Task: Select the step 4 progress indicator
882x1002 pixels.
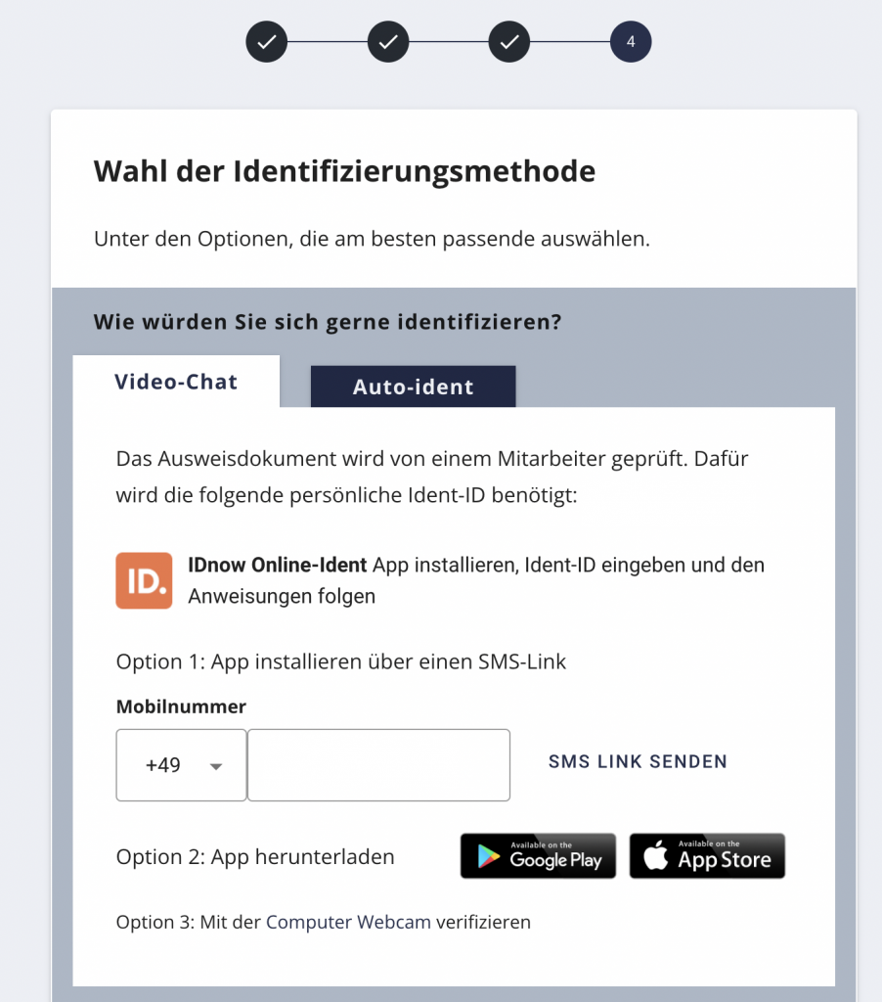Action: click(631, 42)
